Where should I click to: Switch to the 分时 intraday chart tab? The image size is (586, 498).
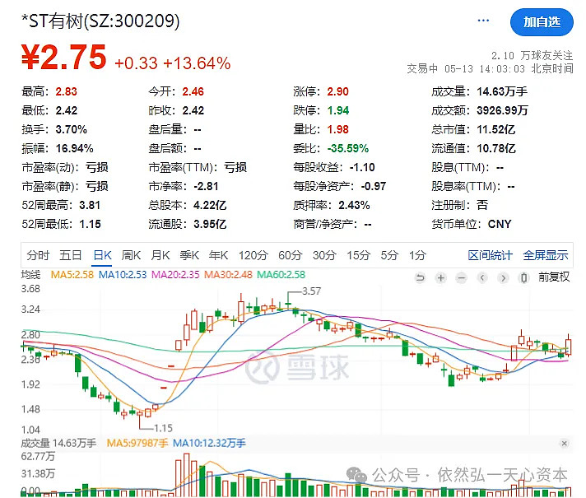[x=38, y=255]
